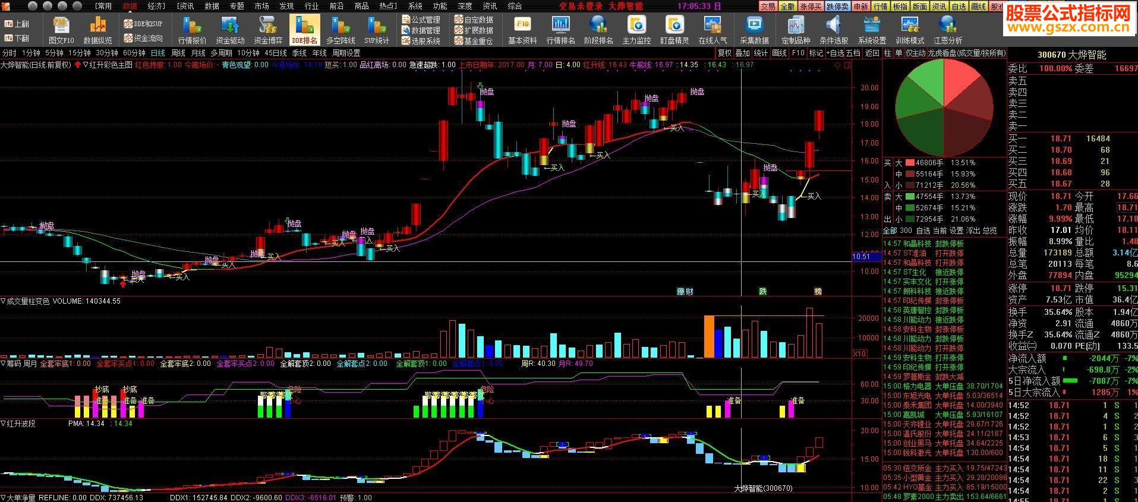The height and width of the screenshot is (502, 1138).
Task: Open 功能 menu
Action: coord(440,6)
